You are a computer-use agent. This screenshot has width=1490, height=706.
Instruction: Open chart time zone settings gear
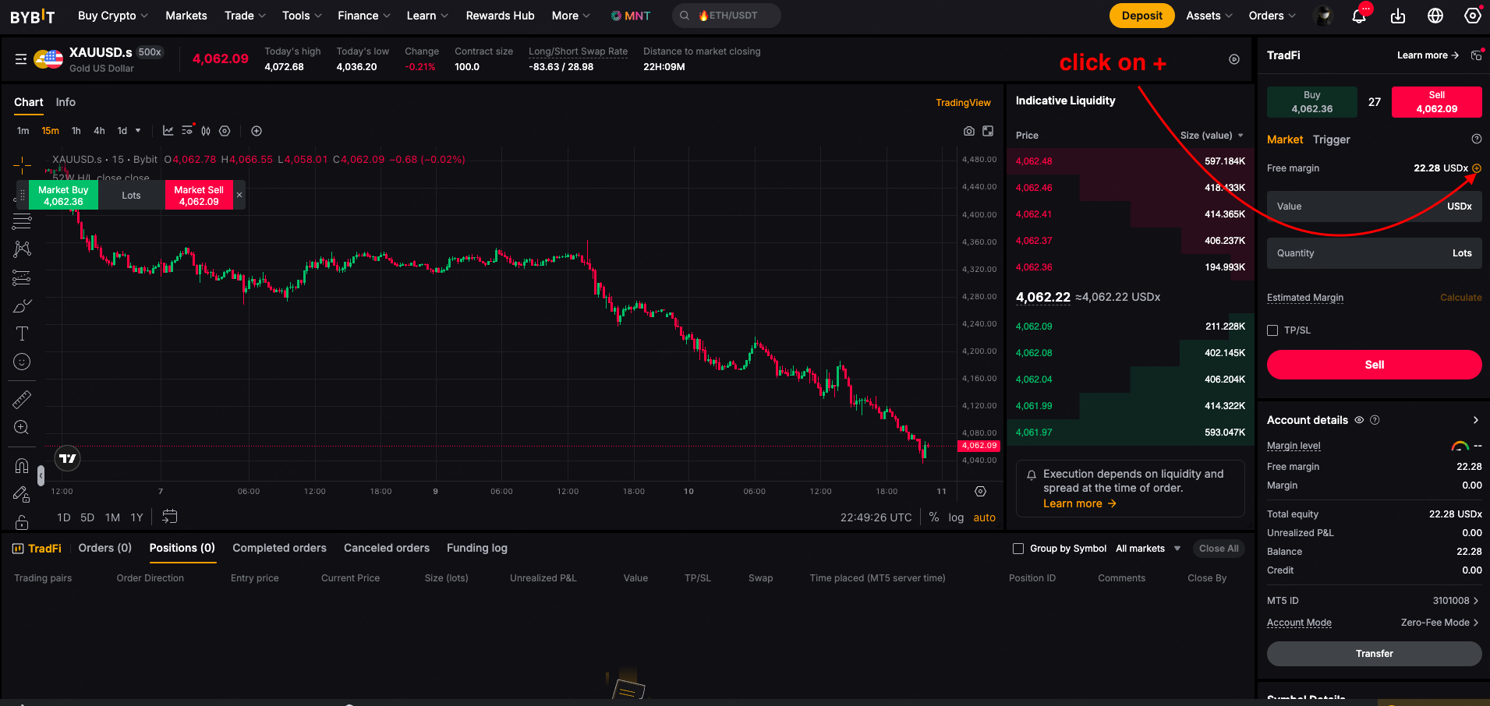(980, 492)
